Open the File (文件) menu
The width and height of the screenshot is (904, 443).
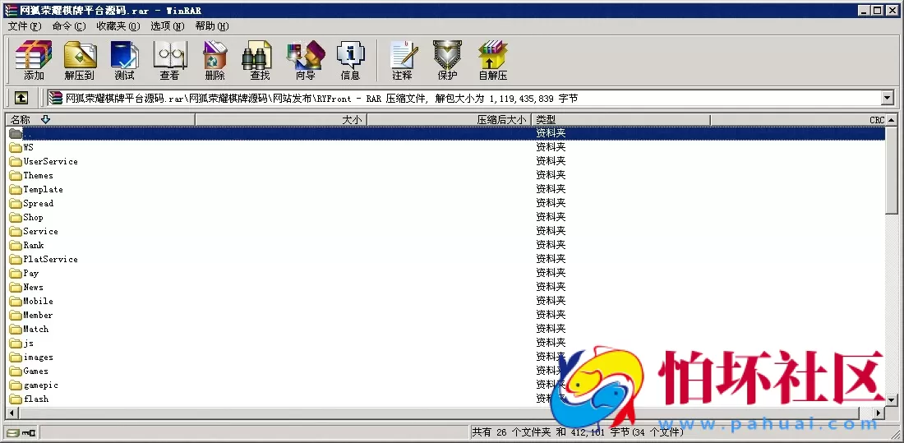(25, 26)
